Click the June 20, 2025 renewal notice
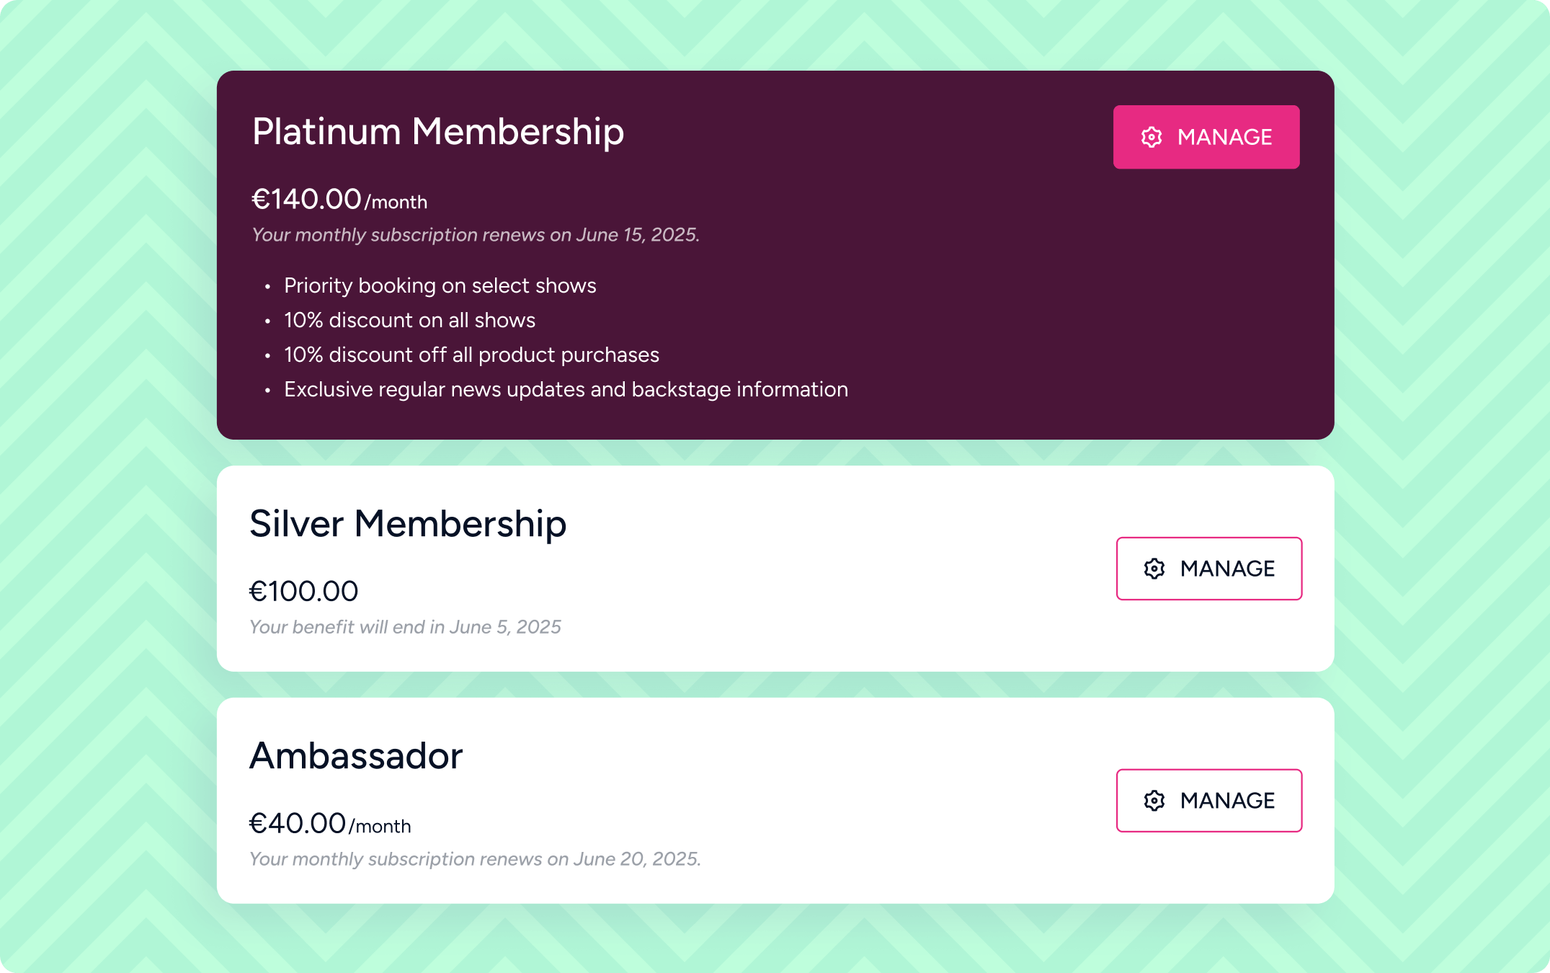1550x973 pixels. (x=474, y=859)
